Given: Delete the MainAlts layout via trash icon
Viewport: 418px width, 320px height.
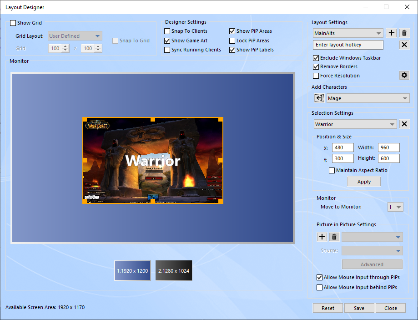Looking at the screenshot, I should [404, 33].
